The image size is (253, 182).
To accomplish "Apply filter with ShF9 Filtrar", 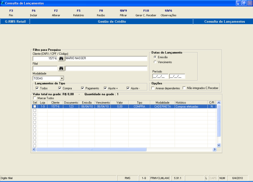I will (123, 13).
